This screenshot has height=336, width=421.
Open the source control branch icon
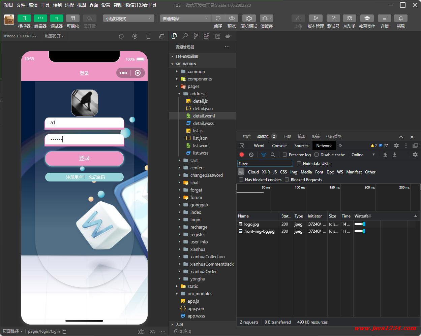coord(196,36)
